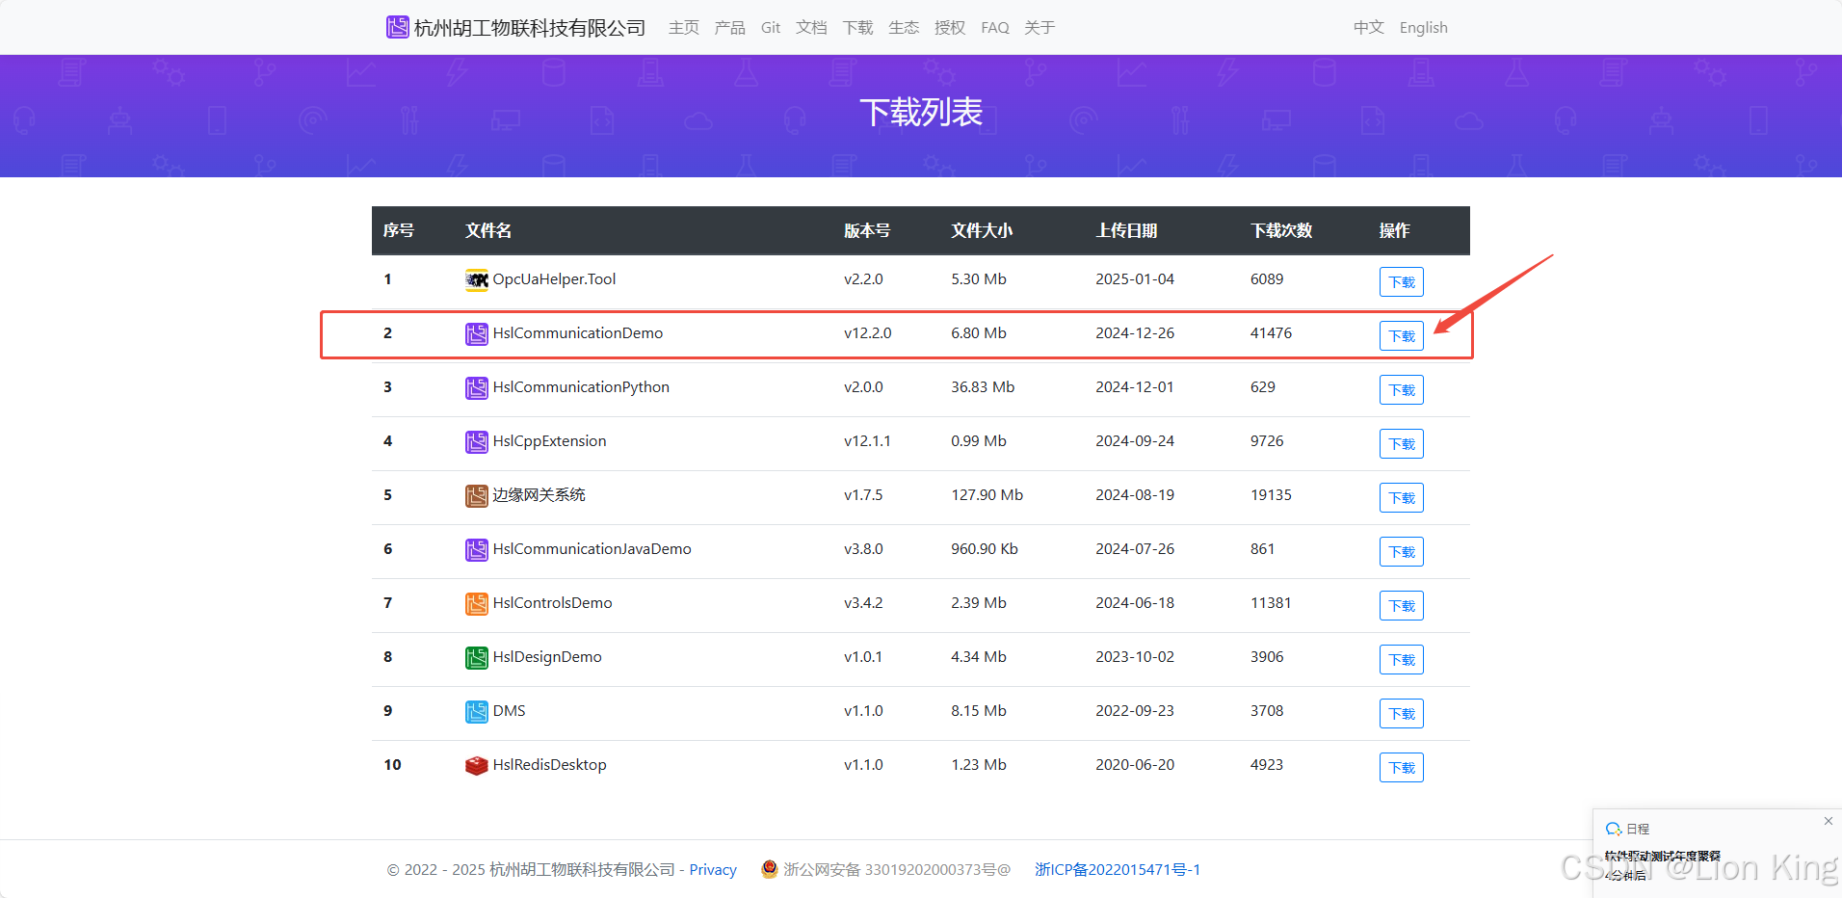Close the 日程 notification popup
1842x898 pixels.
(1828, 821)
